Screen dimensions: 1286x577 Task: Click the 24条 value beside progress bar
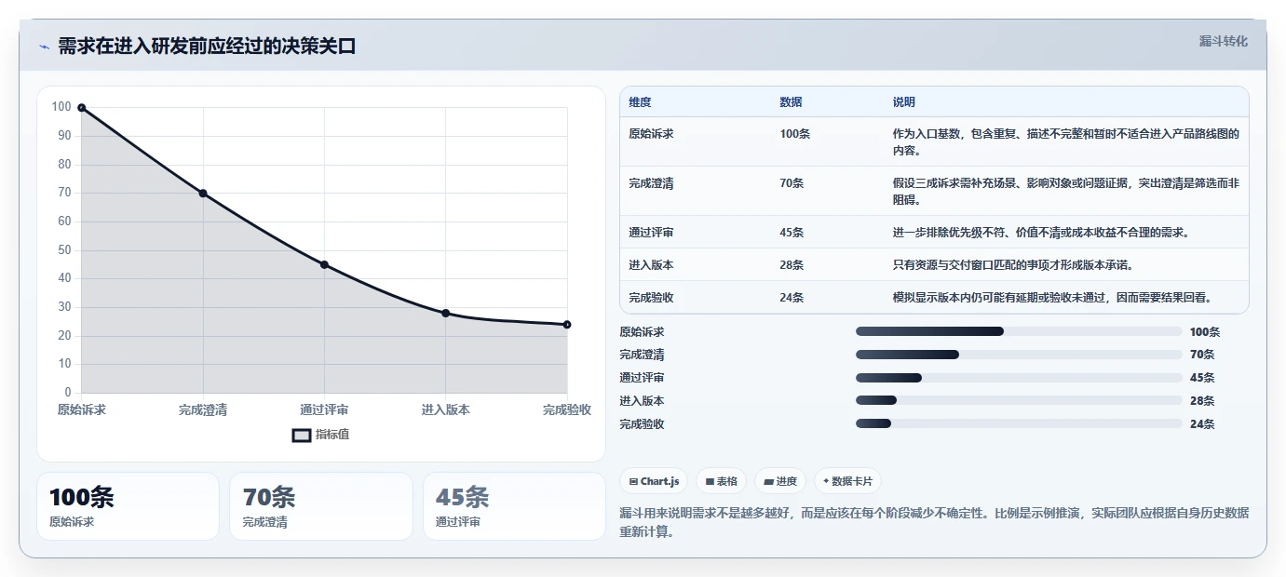click(1202, 424)
